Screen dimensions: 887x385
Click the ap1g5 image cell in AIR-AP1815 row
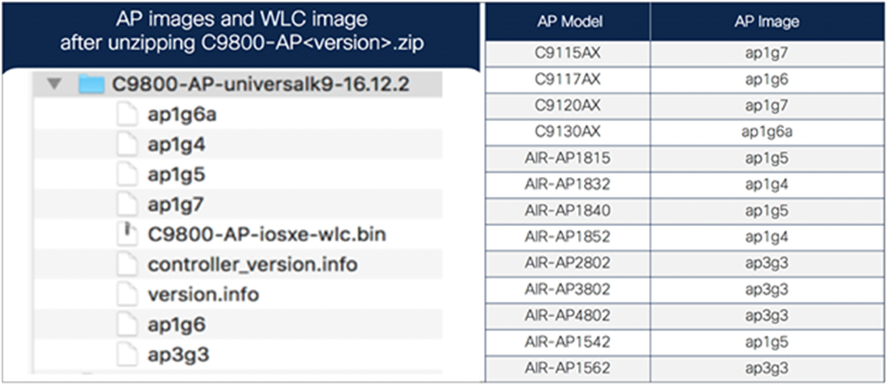tap(767, 157)
